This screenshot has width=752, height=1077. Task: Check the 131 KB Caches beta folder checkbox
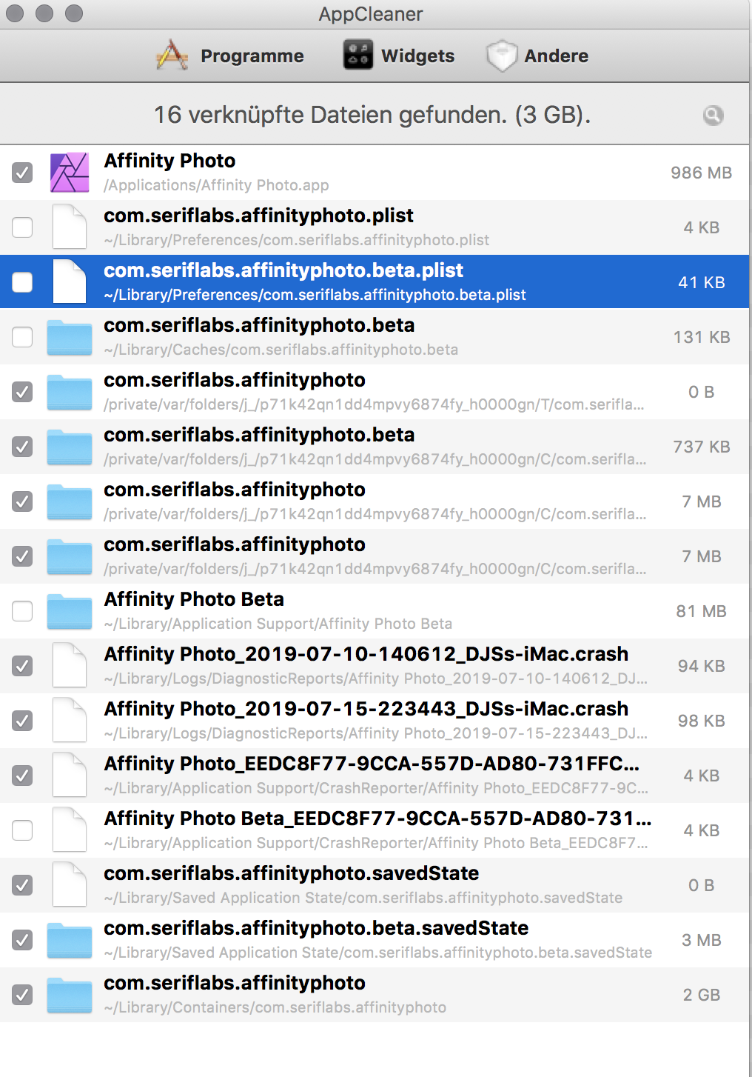tap(22, 337)
